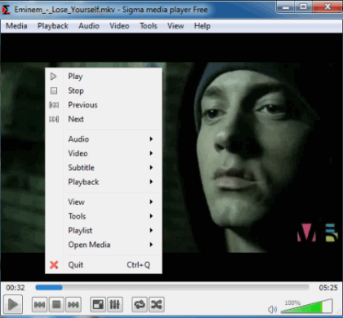Click the Next track toolbar button

[x=73, y=305]
